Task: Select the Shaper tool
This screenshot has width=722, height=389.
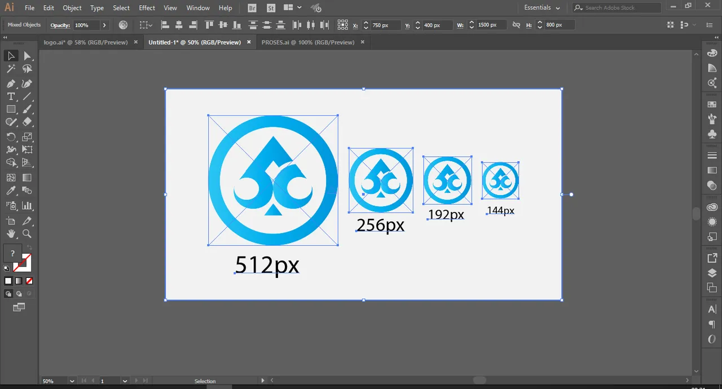Action: (x=11, y=122)
